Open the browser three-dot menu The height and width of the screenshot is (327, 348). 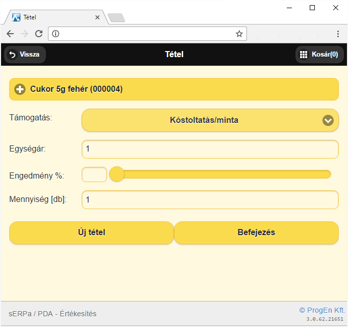(338, 34)
